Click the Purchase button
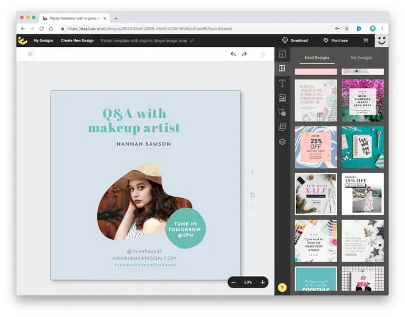This screenshot has width=405, height=317. tap(335, 40)
